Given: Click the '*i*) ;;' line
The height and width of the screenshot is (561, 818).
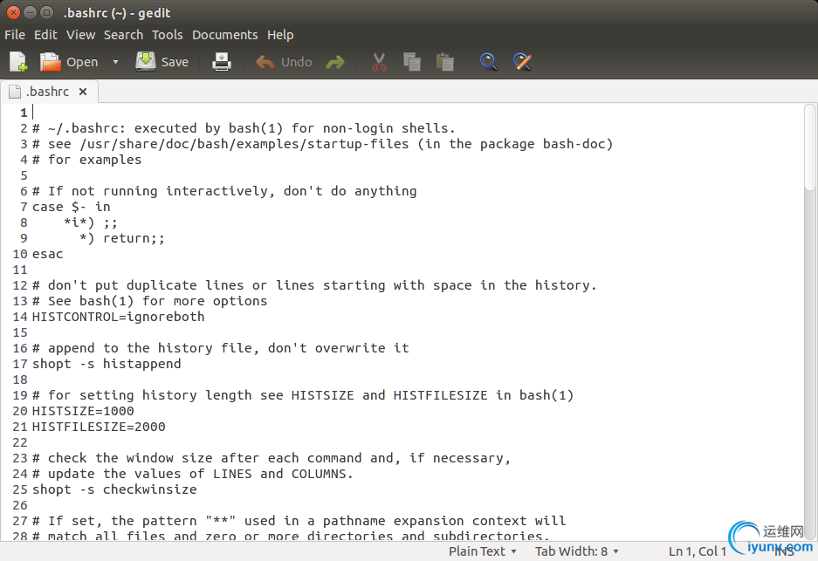Looking at the screenshot, I should (x=91, y=222).
